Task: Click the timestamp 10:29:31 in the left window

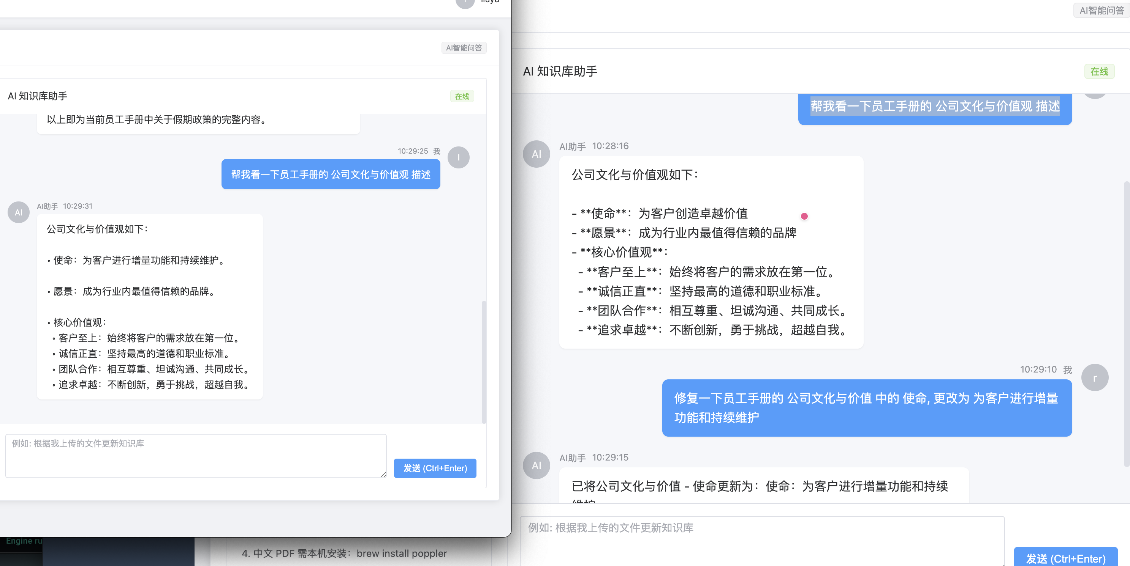Action: pos(78,206)
